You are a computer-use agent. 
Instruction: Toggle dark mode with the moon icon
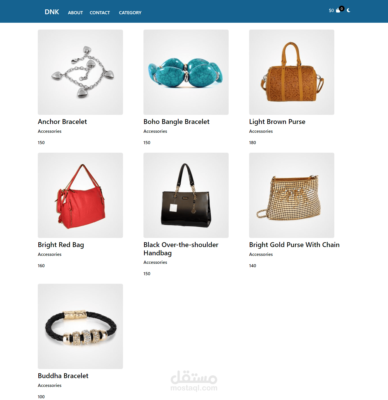coord(349,10)
